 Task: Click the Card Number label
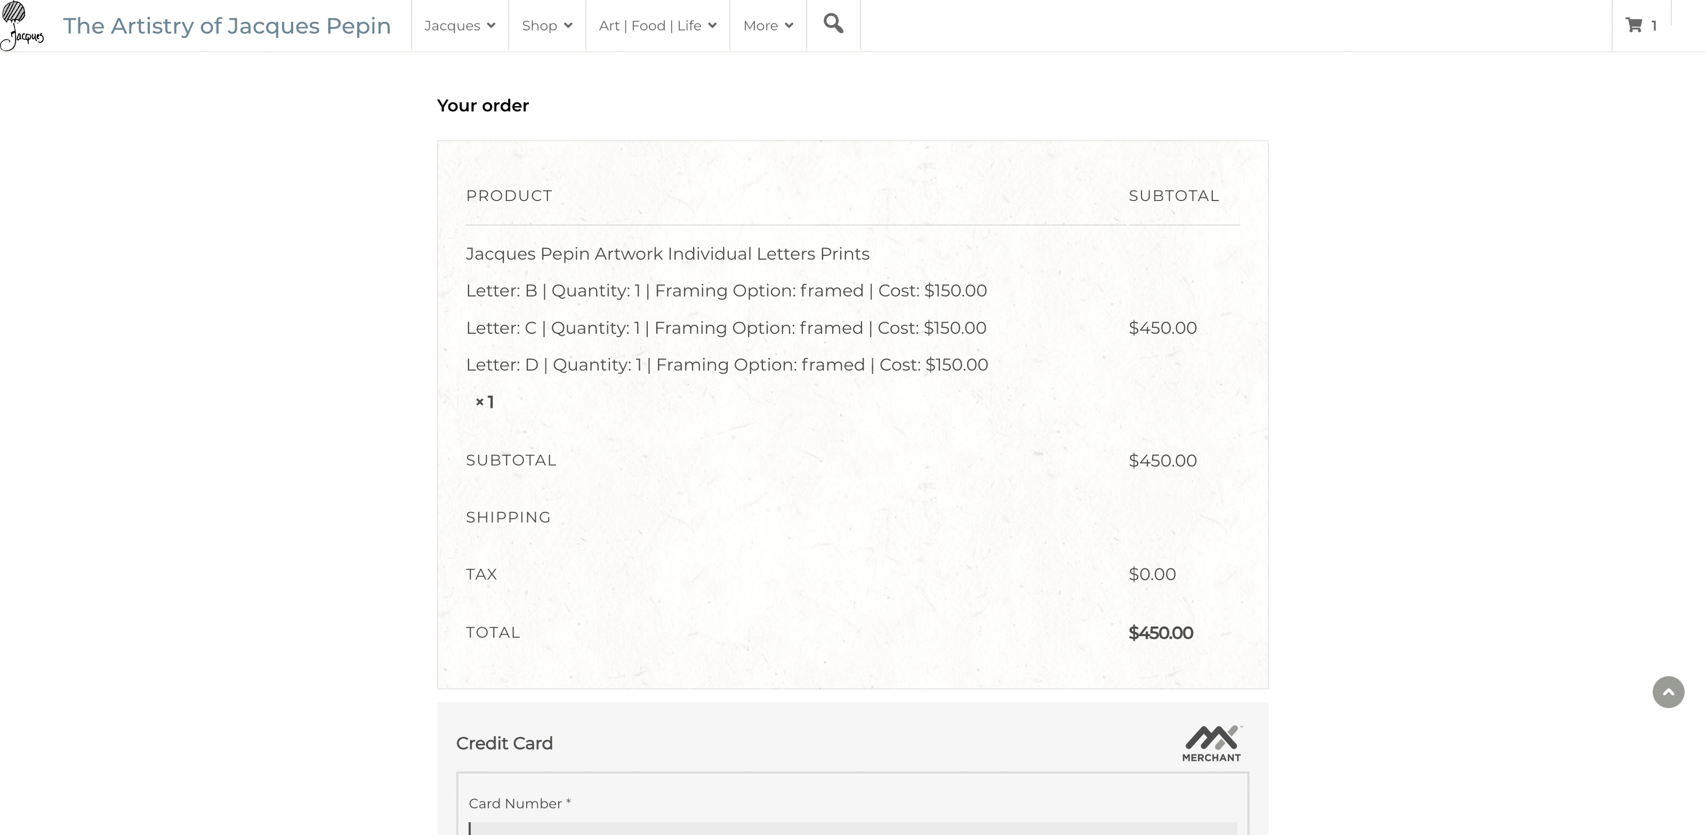[520, 803]
